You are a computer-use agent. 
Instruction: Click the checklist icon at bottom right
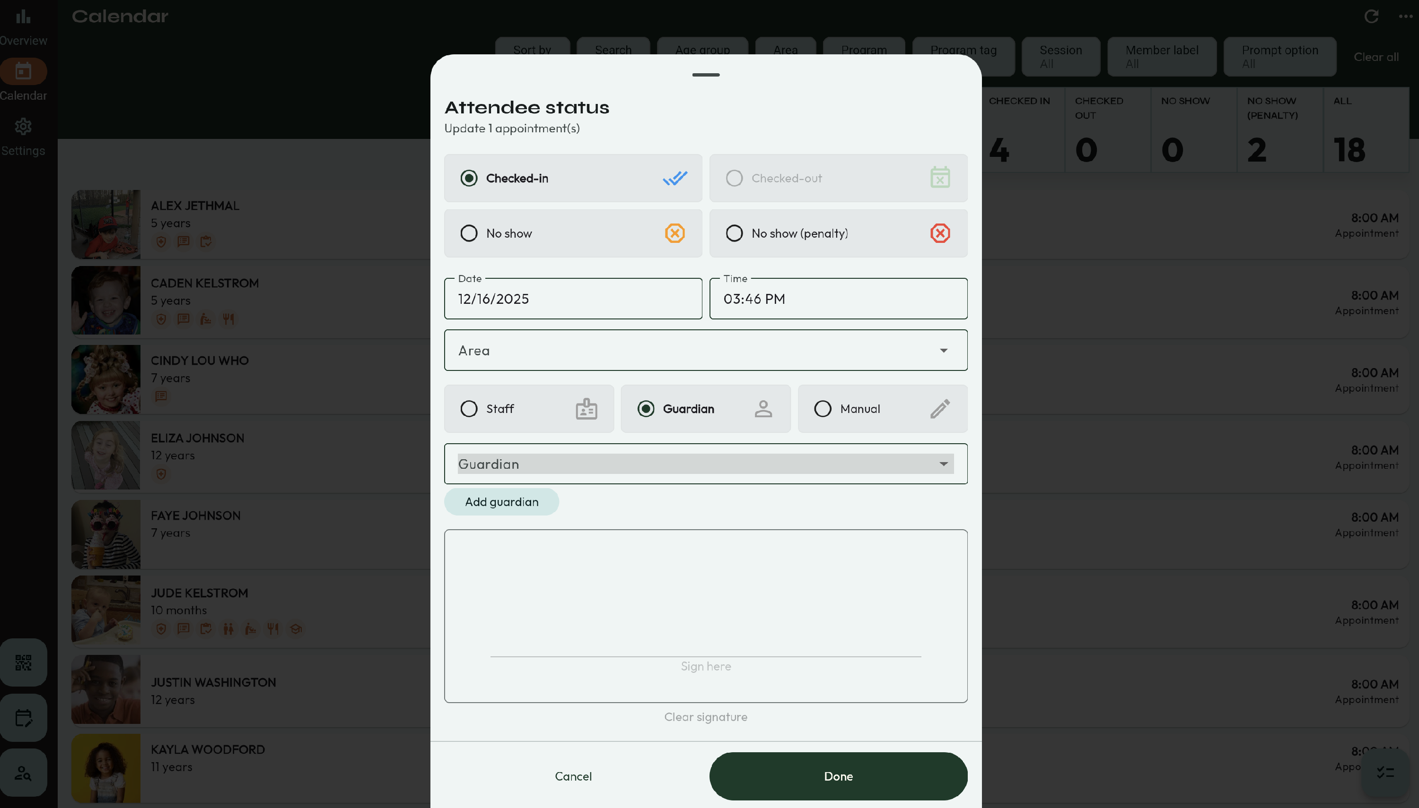point(1385,772)
